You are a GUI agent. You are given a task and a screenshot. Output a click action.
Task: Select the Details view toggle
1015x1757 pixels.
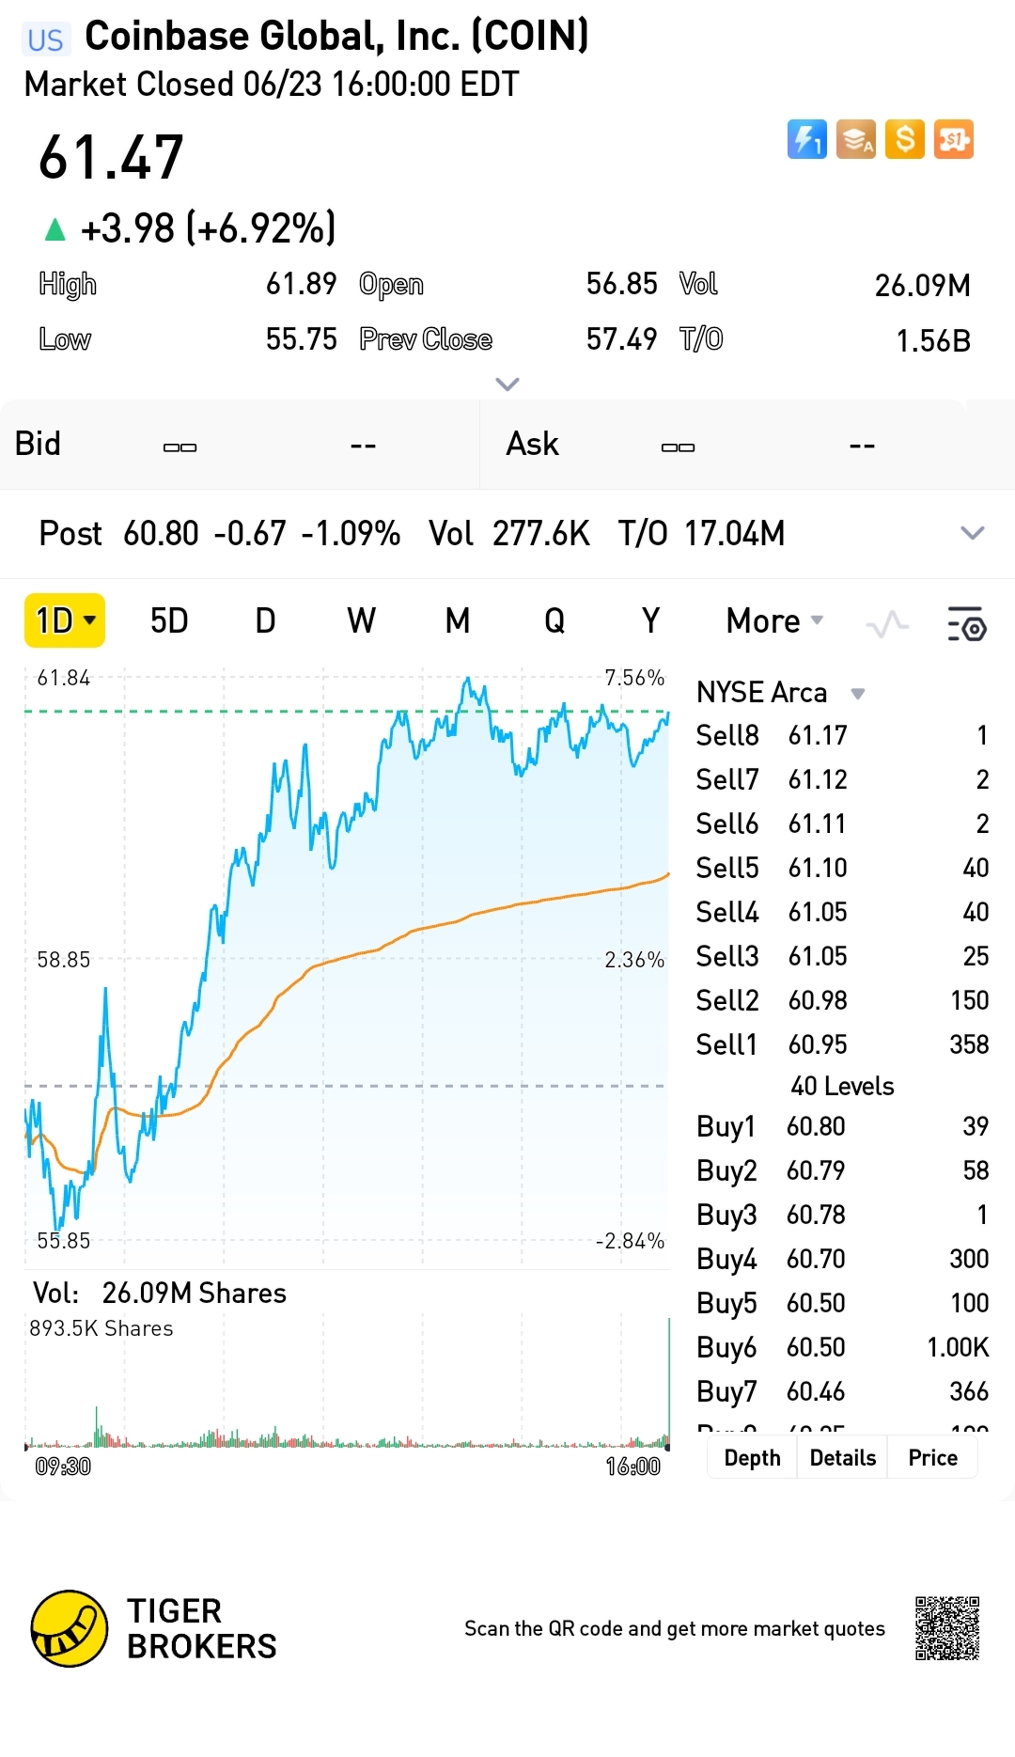[842, 1458]
